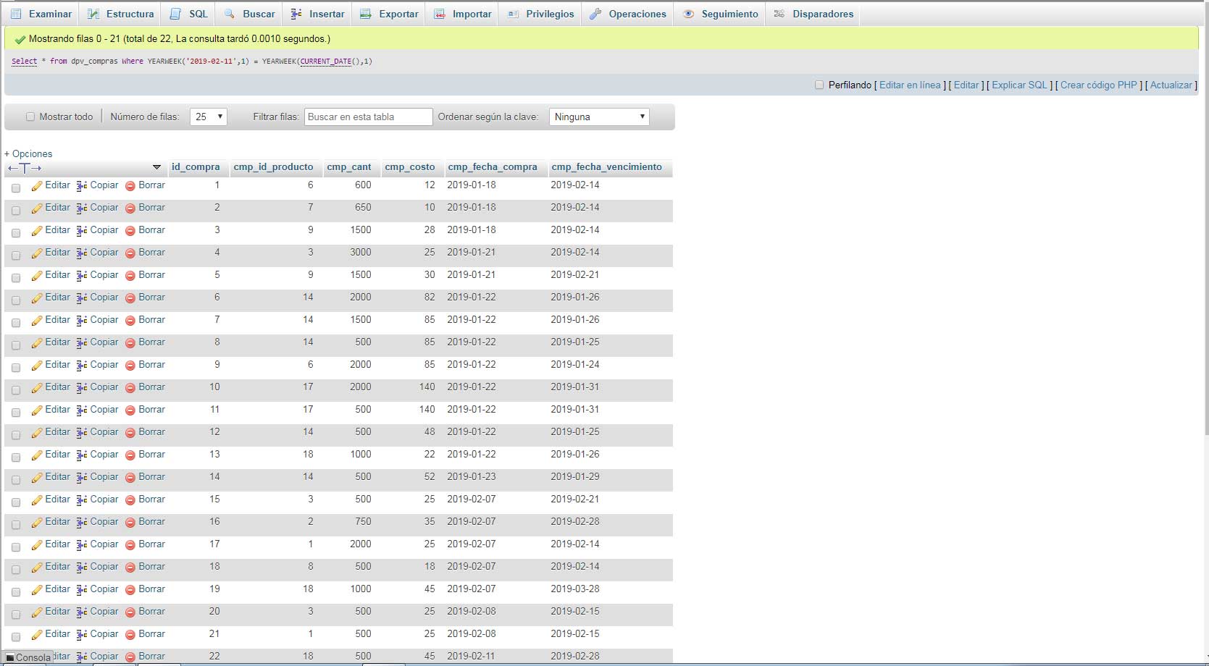Click the Estructura tab icon

(93, 14)
